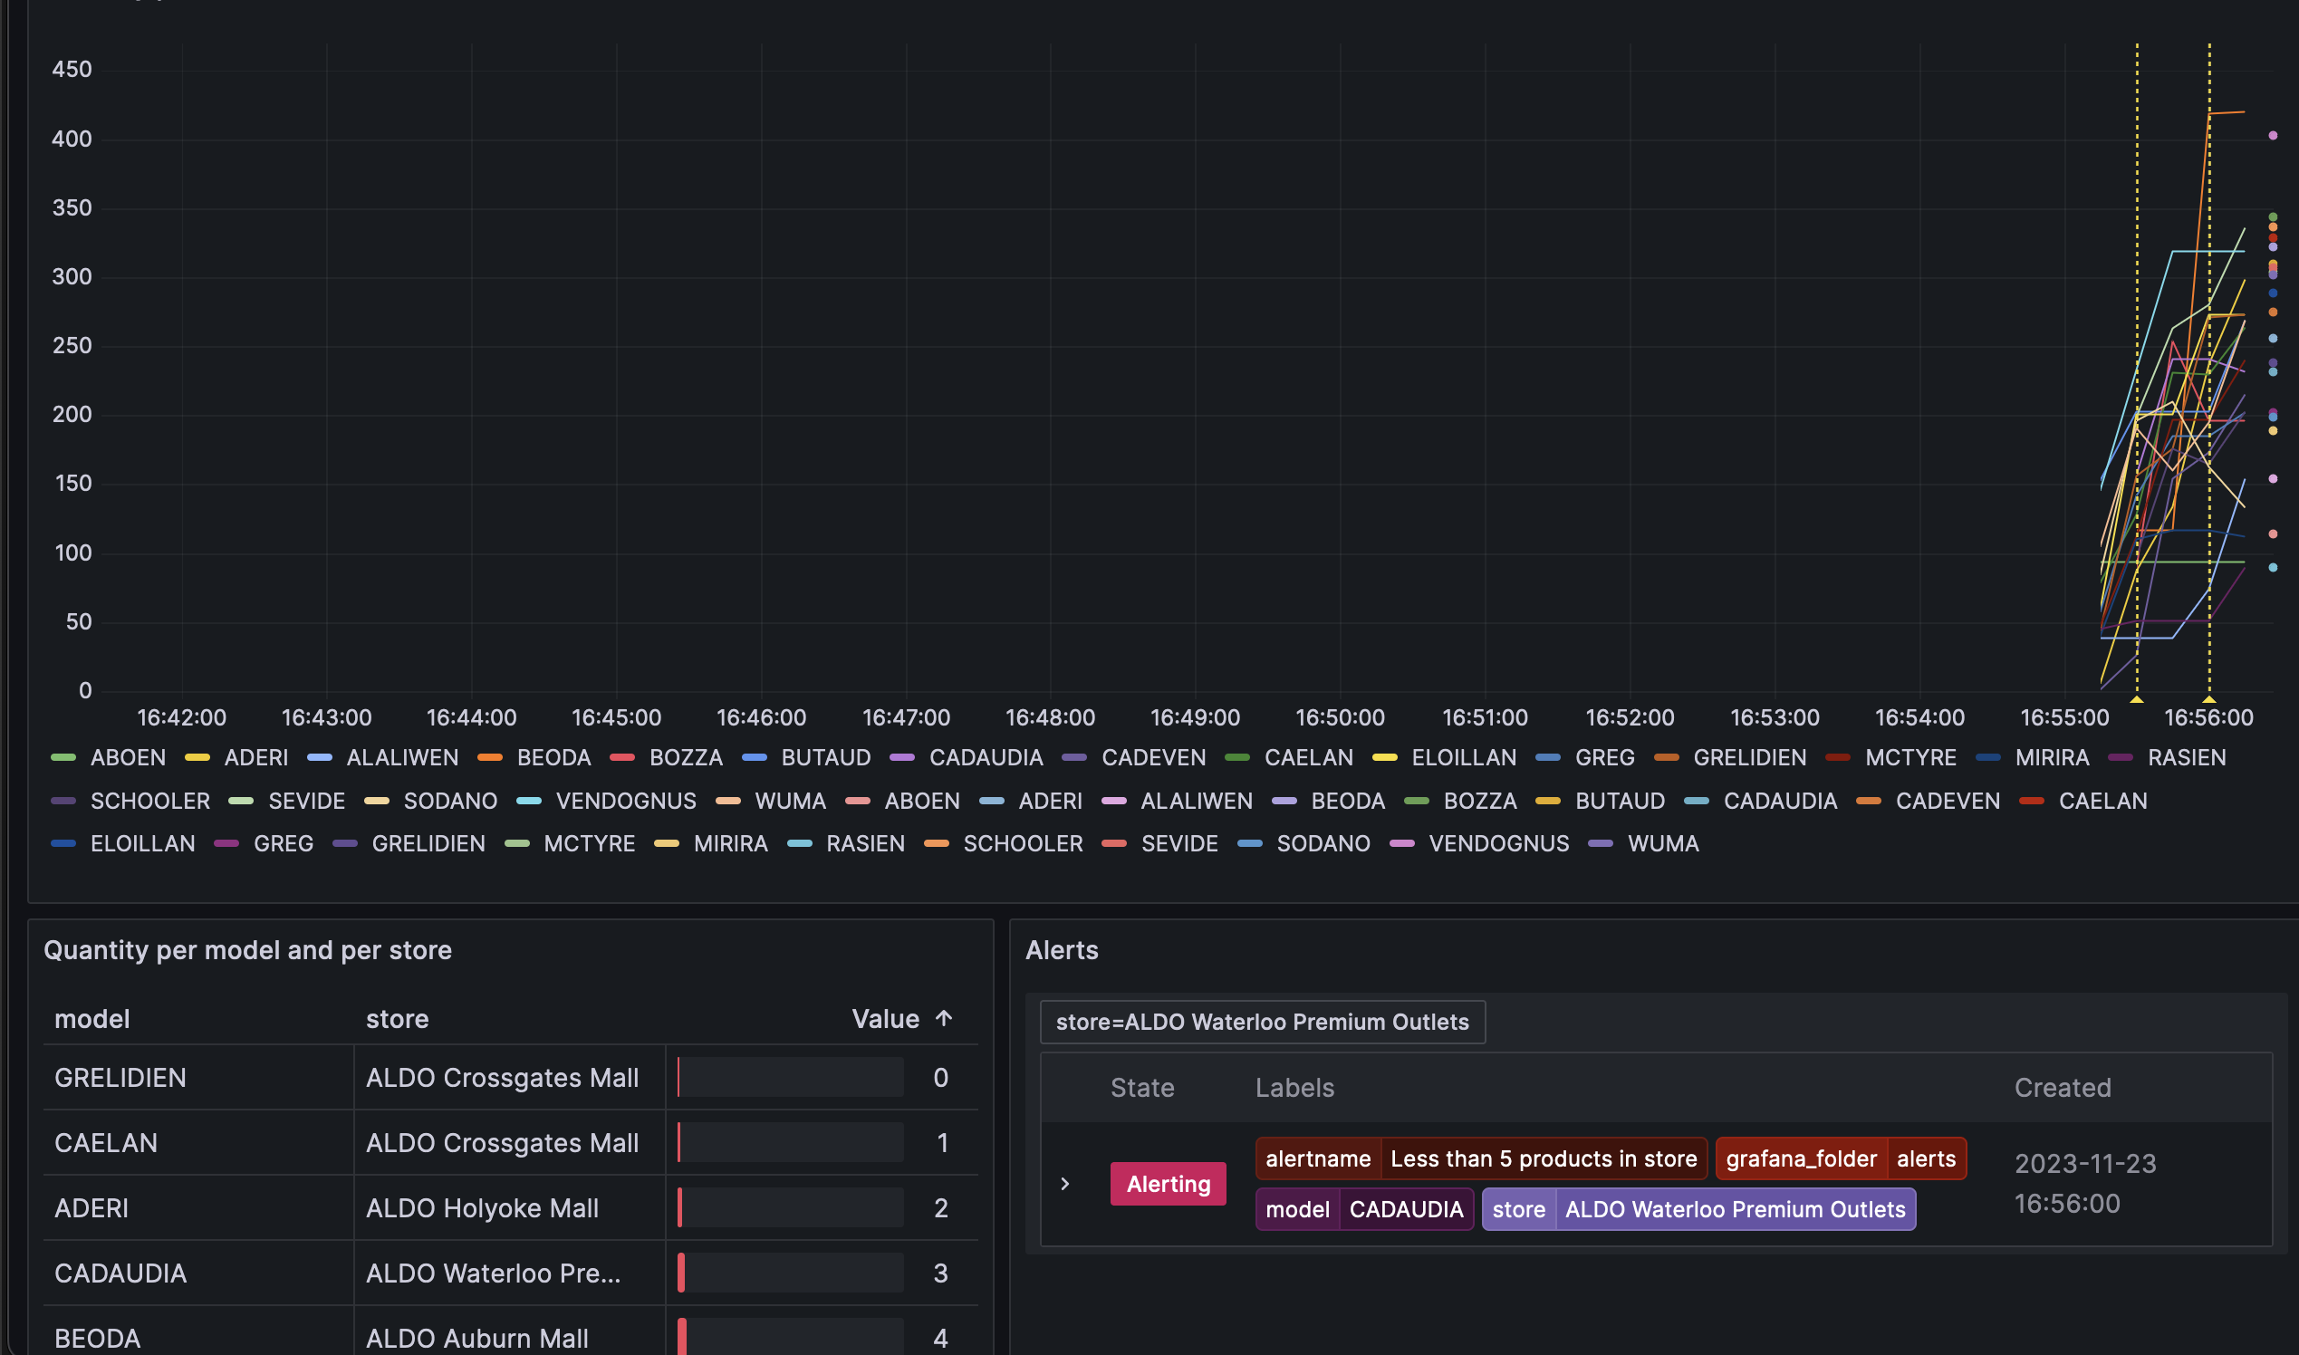Expand the Alerting alert row chevron
The height and width of the screenshot is (1355, 2299).
pos(1064,1183)
